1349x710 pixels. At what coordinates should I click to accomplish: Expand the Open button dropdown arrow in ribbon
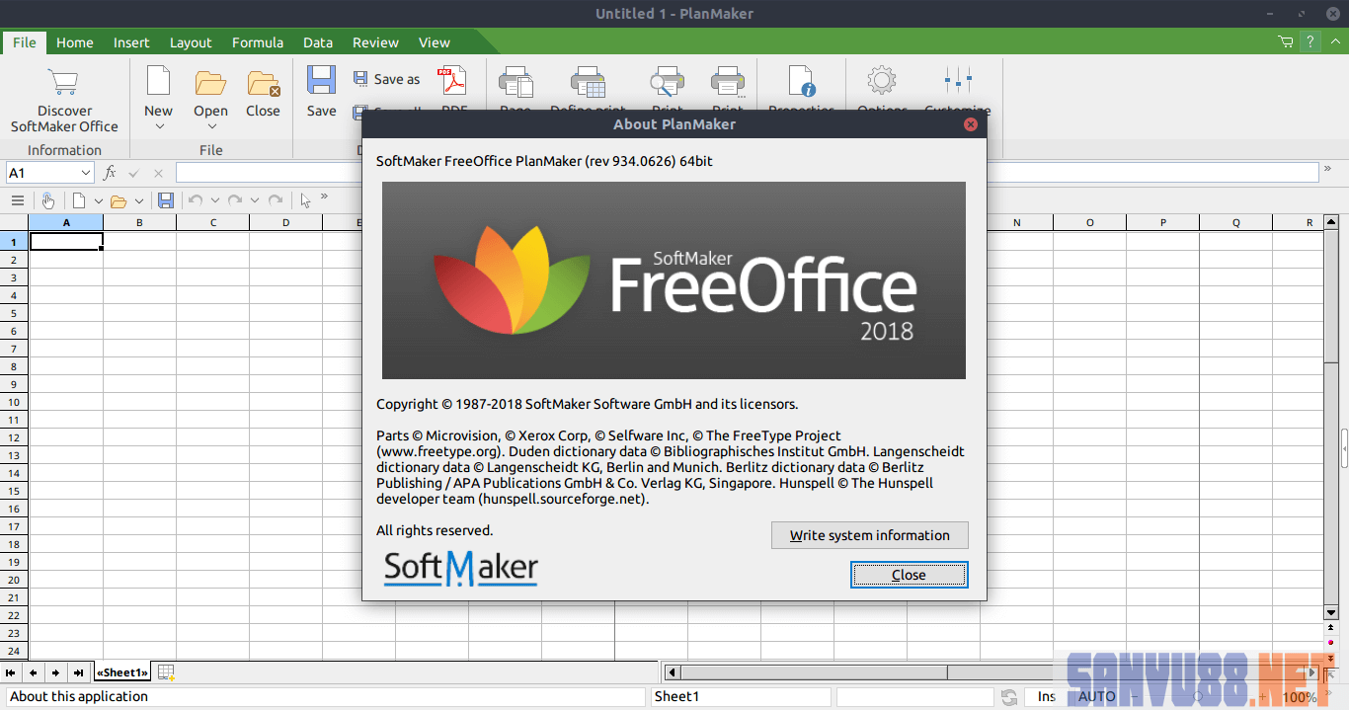coord(210,126)
